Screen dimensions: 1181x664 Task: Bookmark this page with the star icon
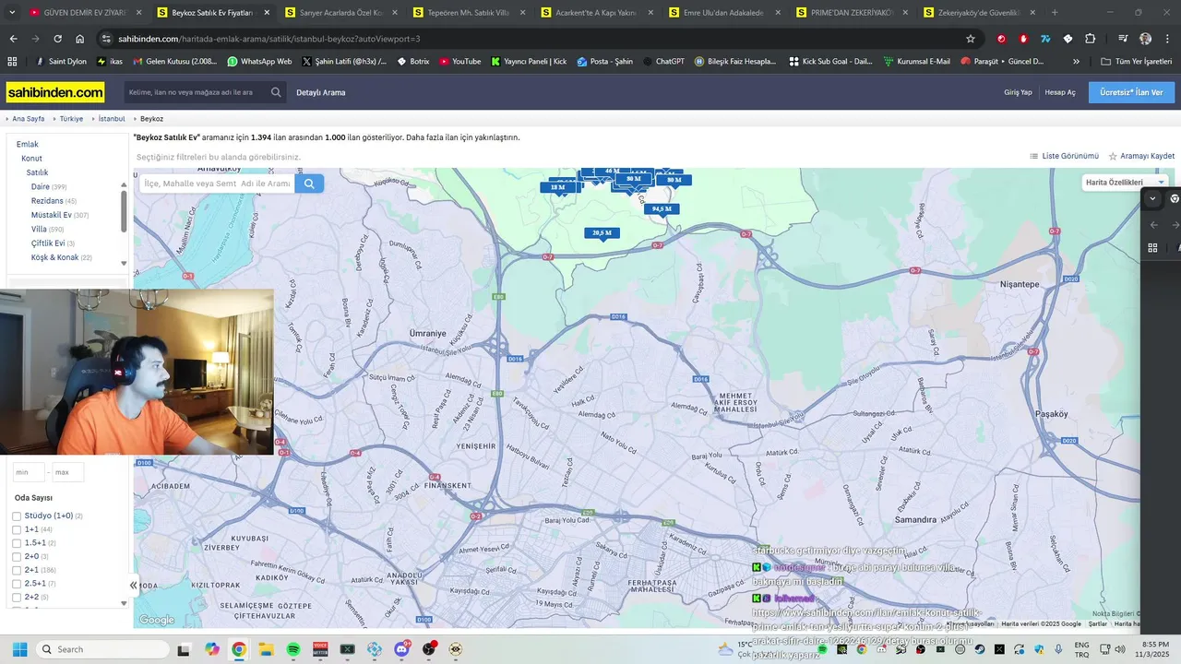pos(971,39)
